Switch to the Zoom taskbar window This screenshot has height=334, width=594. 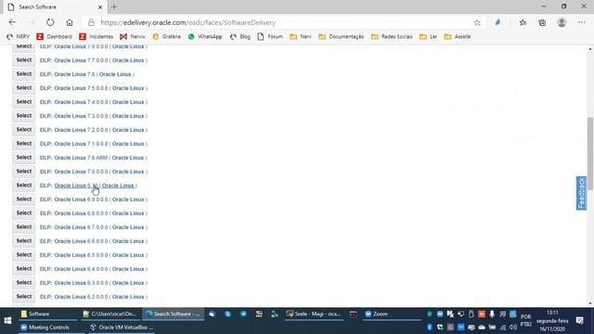pyautogui.click(x=392, y=314)
